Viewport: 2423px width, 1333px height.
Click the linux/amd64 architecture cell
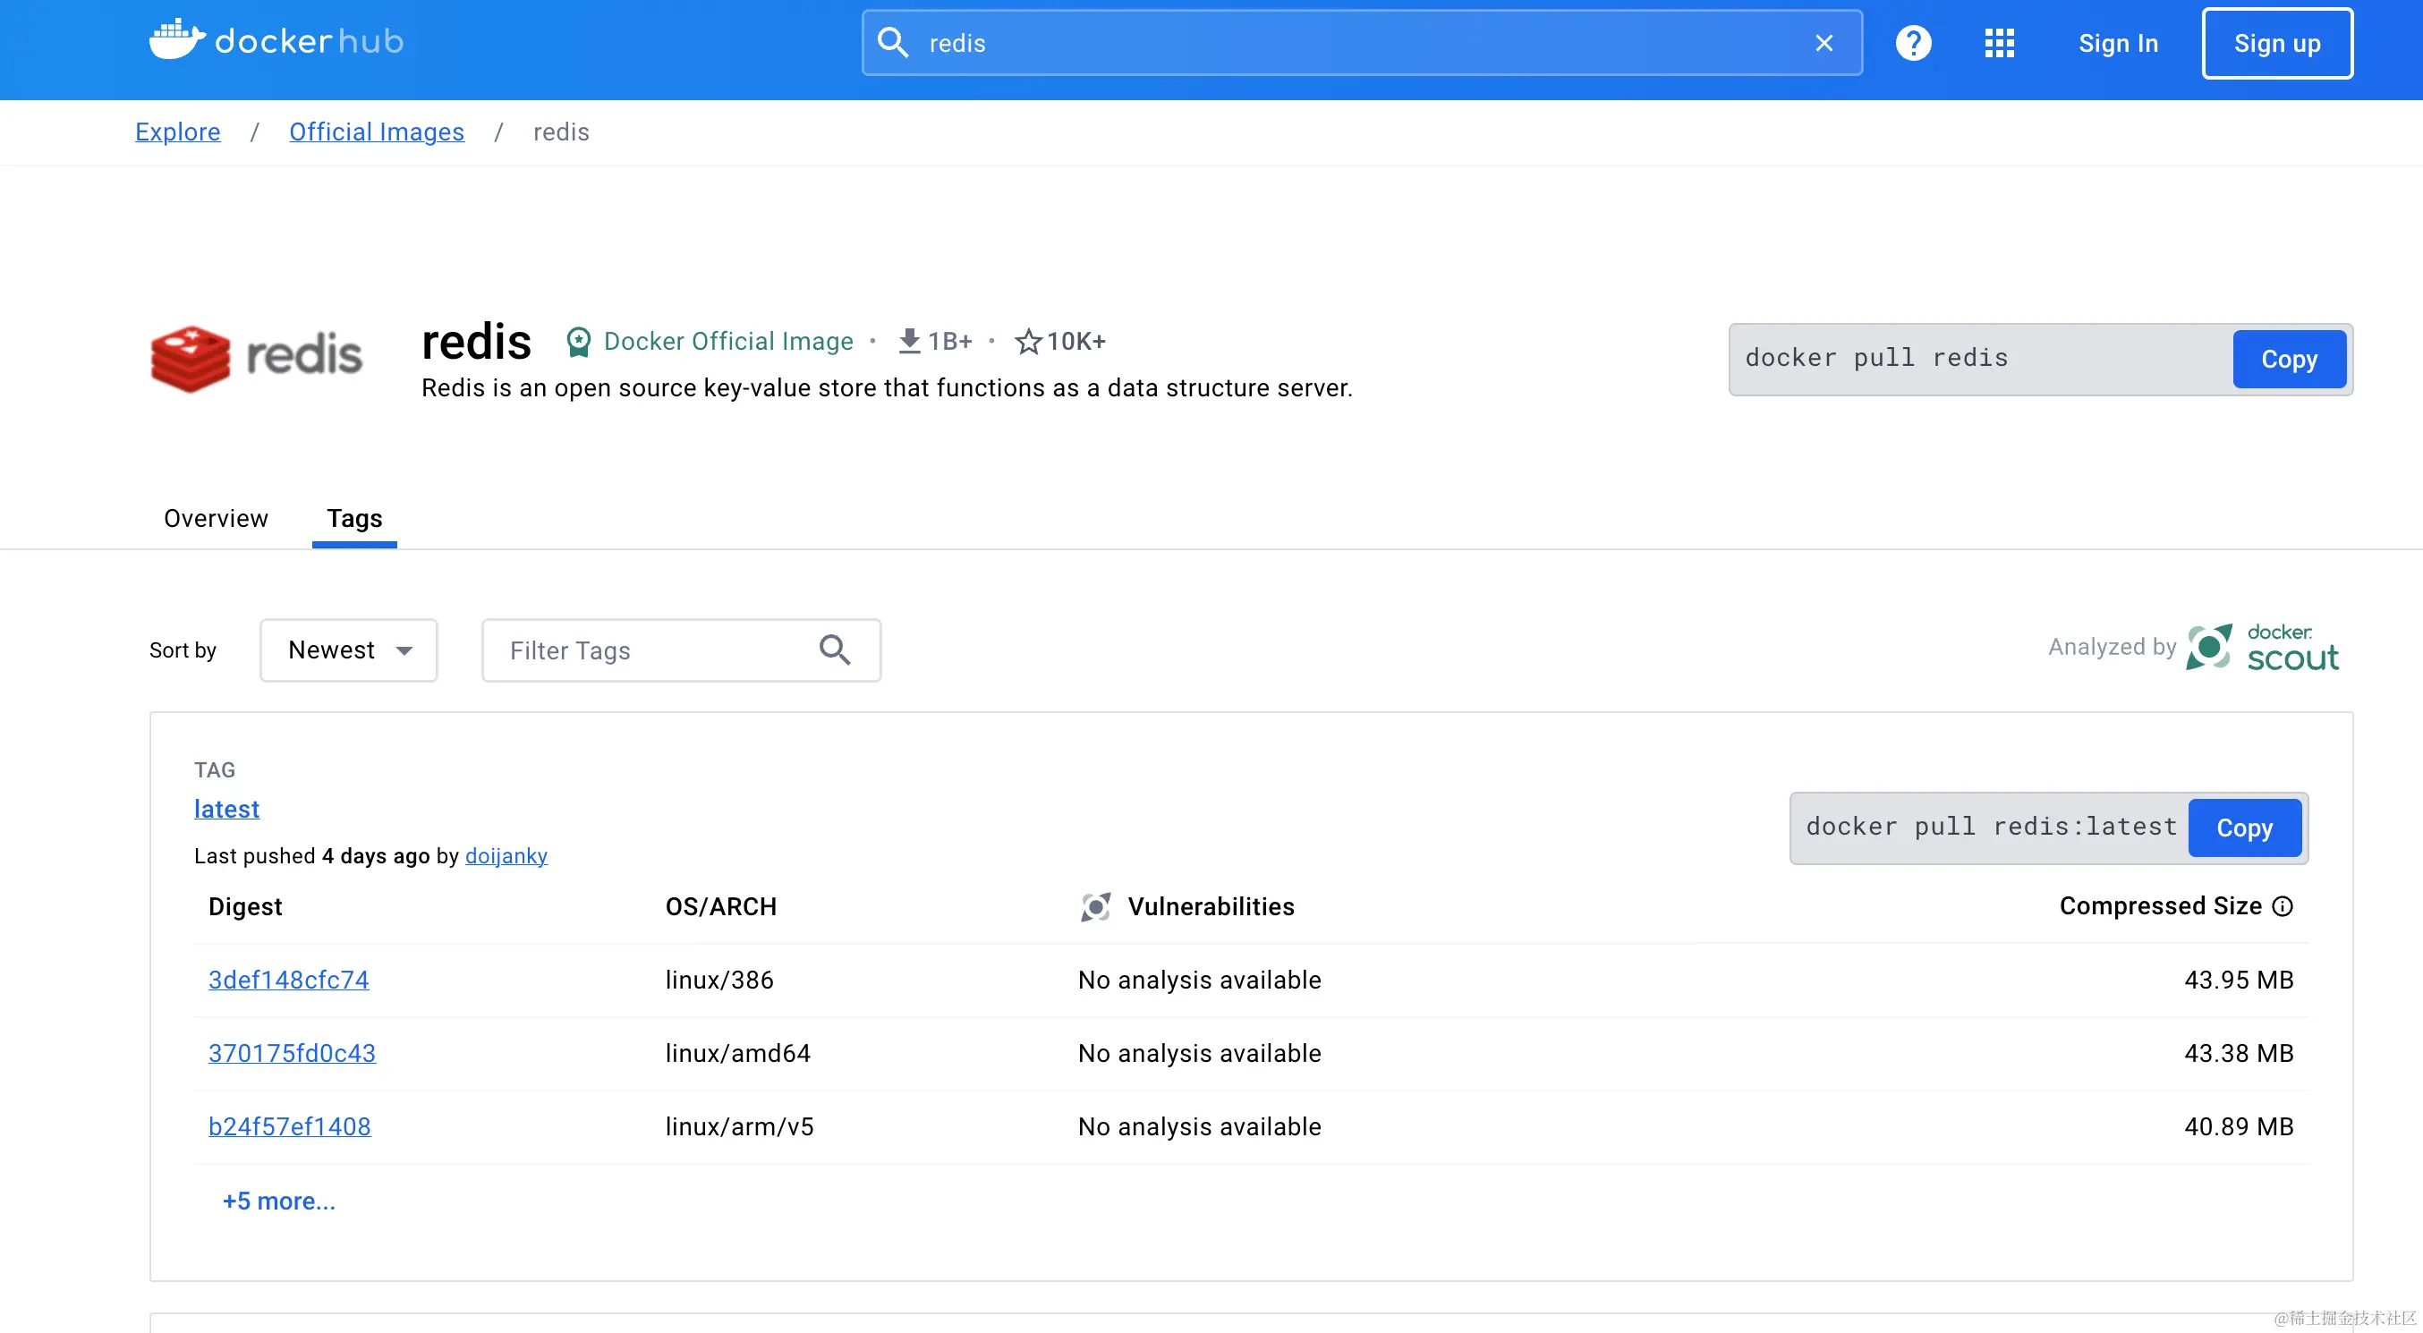[x=737, y=1054]
